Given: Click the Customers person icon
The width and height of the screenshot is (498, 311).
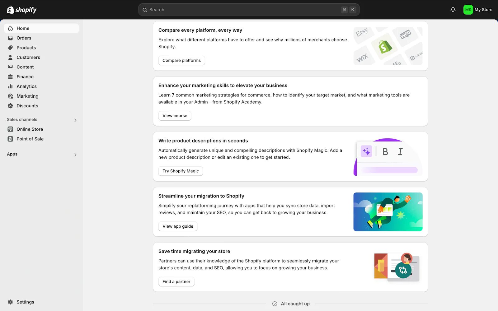Looking at the screenshot, I should tap(10, 57).
